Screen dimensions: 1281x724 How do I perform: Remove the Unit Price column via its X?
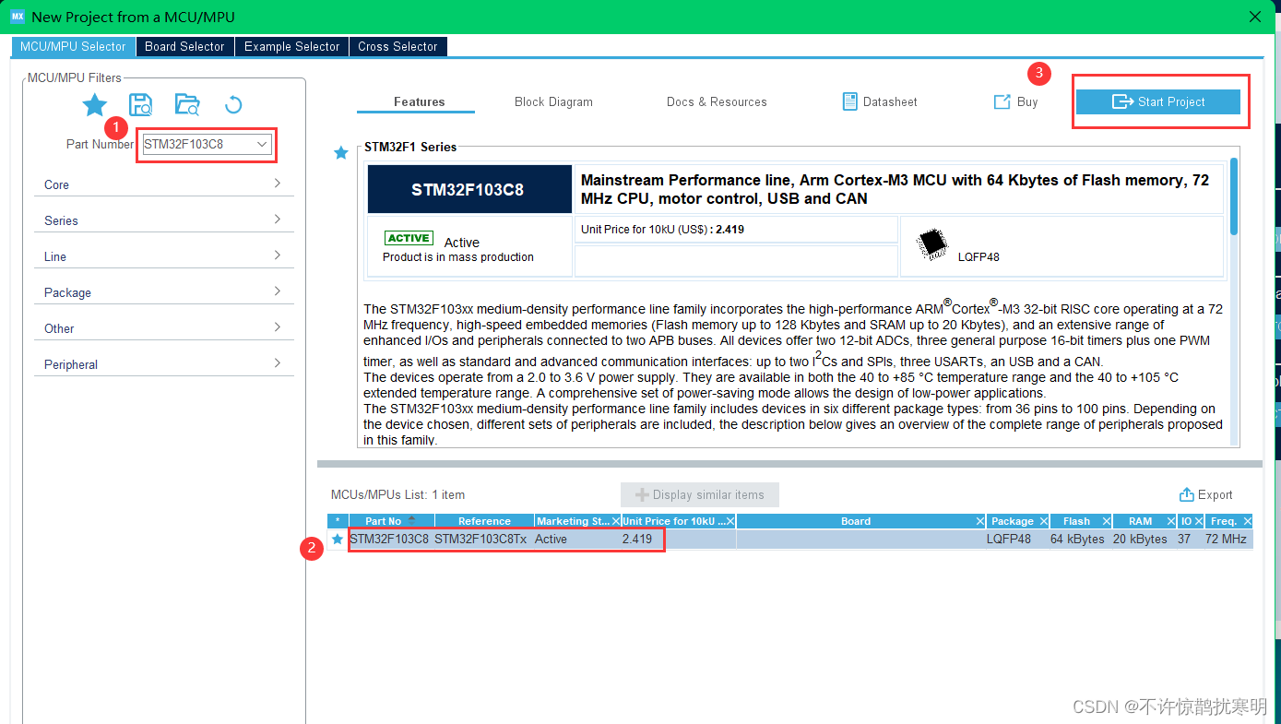click(730, 521)
